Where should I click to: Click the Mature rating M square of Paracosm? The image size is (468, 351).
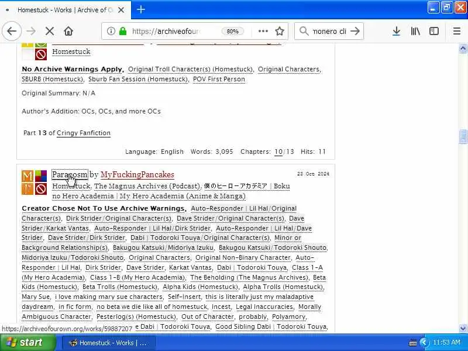click(27, 176)
